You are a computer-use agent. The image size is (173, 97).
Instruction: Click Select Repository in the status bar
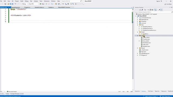(166, 96)
